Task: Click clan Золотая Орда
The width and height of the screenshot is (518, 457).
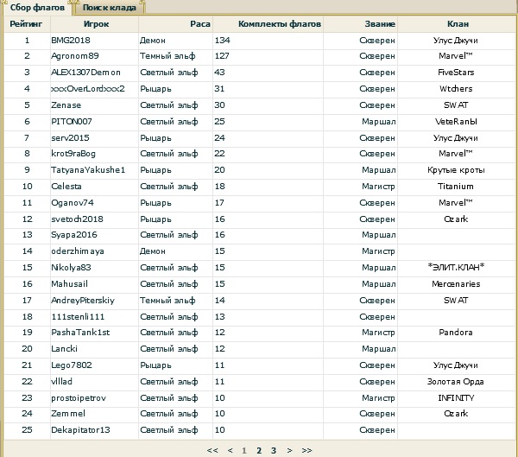Action: 456,381
